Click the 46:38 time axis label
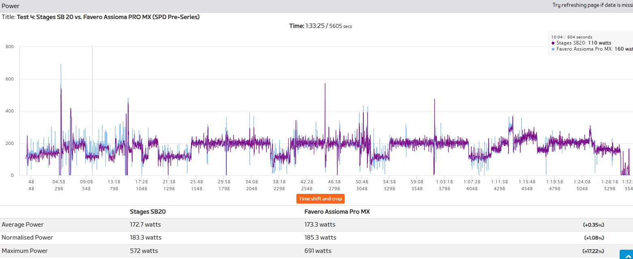 tap(334, 182)
